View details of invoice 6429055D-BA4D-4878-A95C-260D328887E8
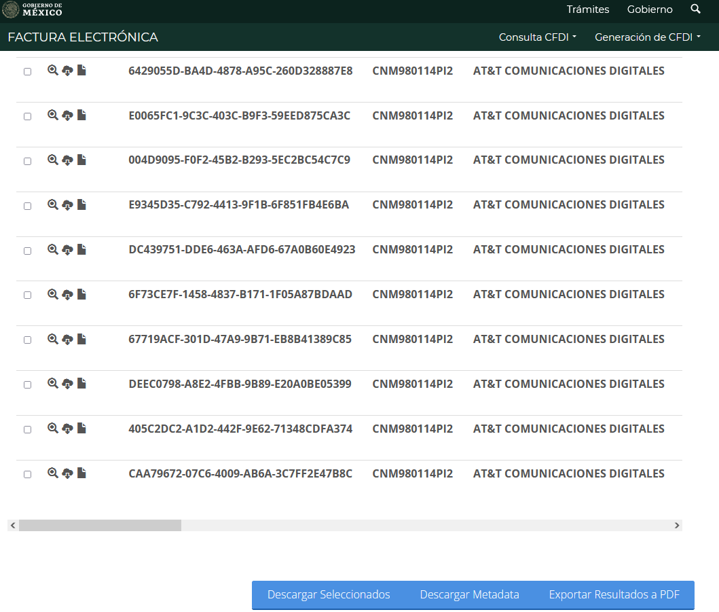 click(53, 70)
